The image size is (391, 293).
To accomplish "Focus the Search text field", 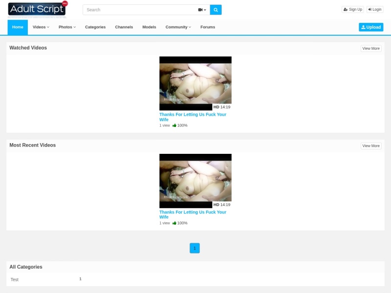I will tap(139, 10).
